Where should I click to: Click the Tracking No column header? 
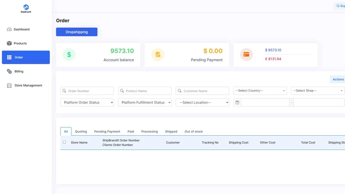pyautogui.click(x=210, y=143)
